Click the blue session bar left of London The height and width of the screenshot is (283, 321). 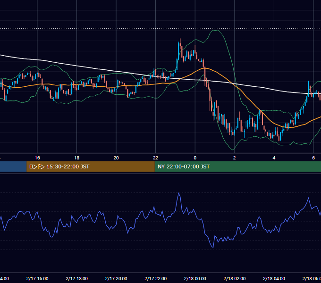13,166
